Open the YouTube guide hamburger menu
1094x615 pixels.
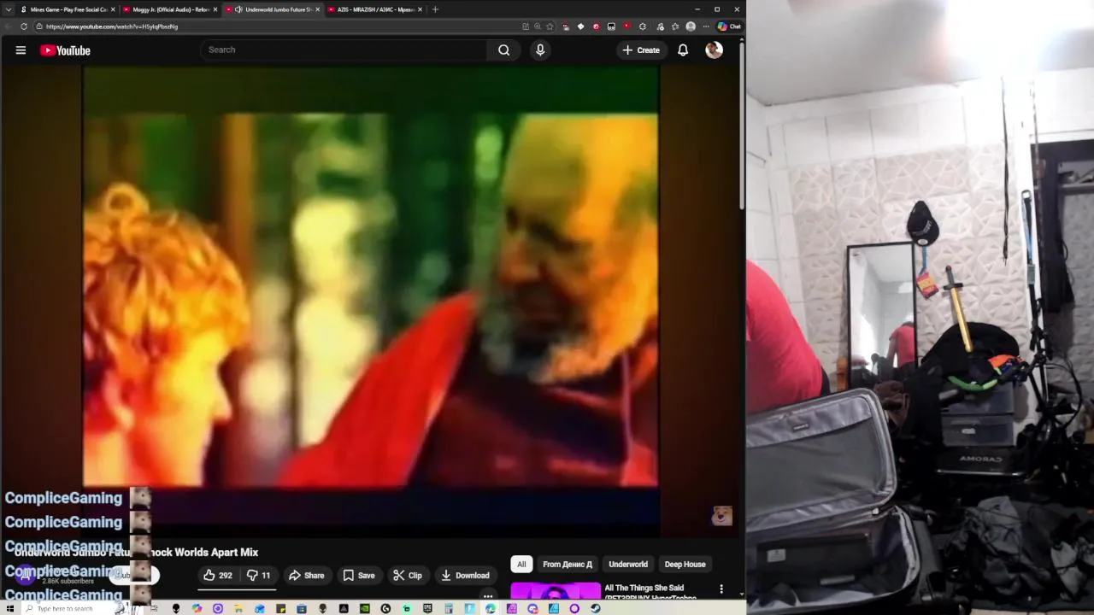click(x=21, y=50)
